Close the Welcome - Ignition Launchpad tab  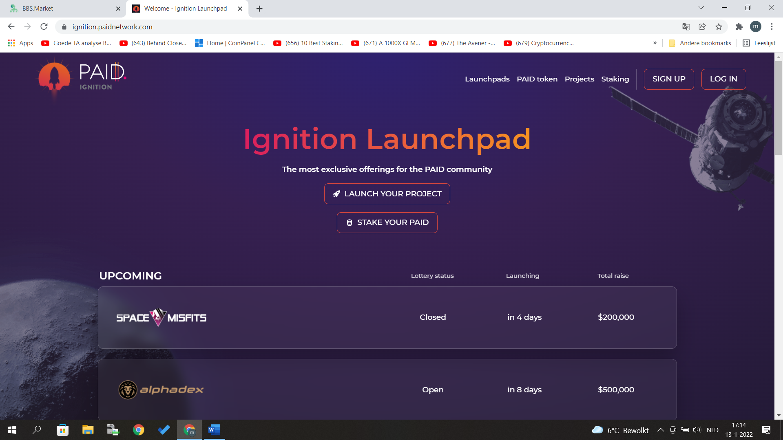pyautogui.click(x=240, y=9)
